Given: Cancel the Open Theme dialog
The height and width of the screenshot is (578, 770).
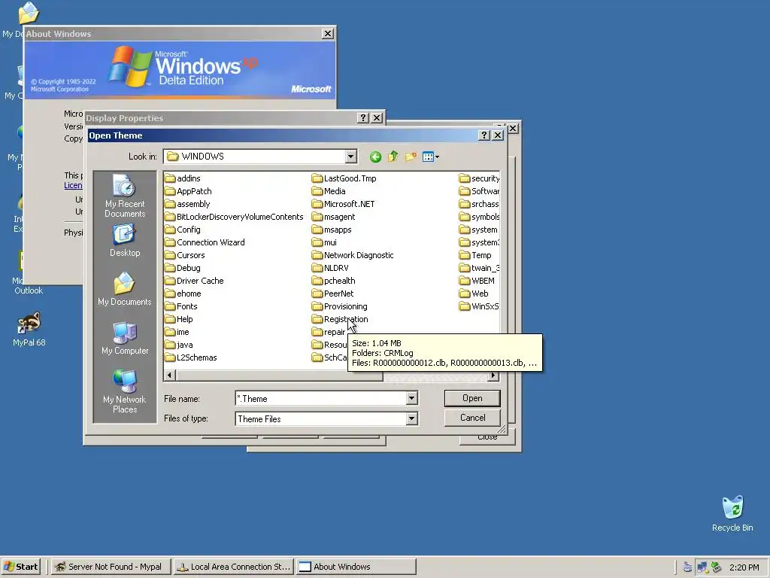Looking at the screenshot, I should click(472, 418).
